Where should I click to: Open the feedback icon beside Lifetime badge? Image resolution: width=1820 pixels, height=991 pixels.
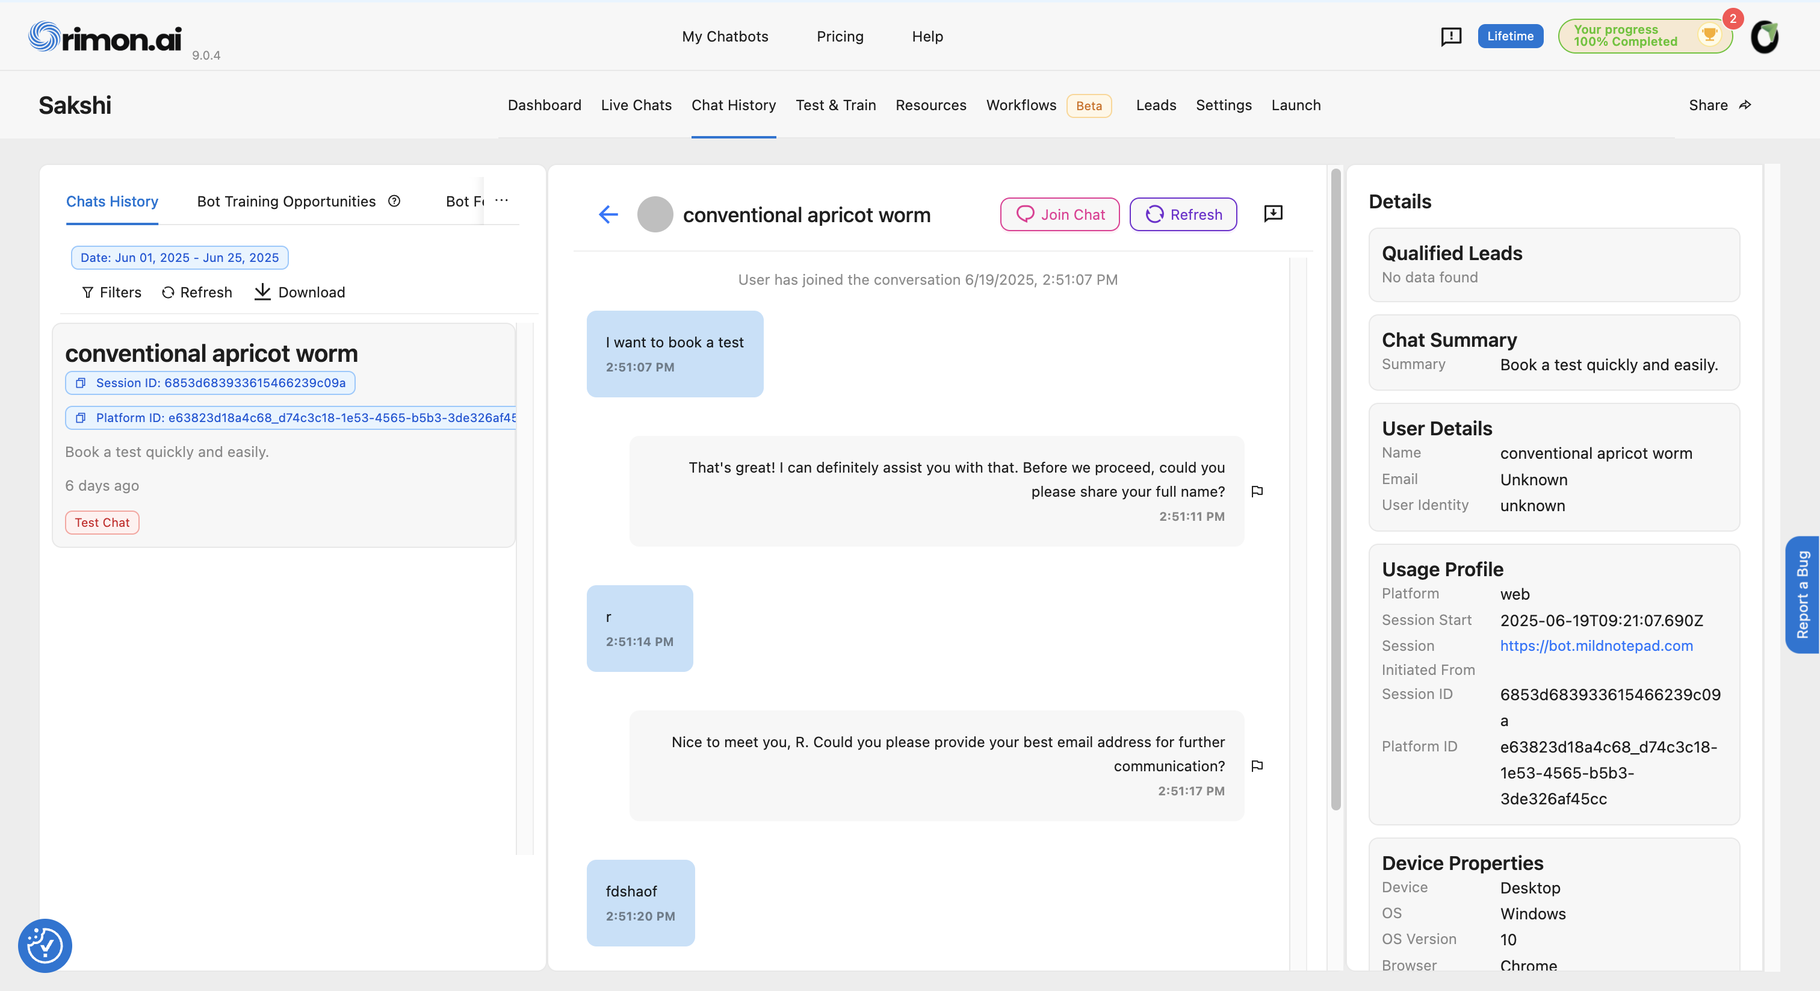(x=1450, y=36)
